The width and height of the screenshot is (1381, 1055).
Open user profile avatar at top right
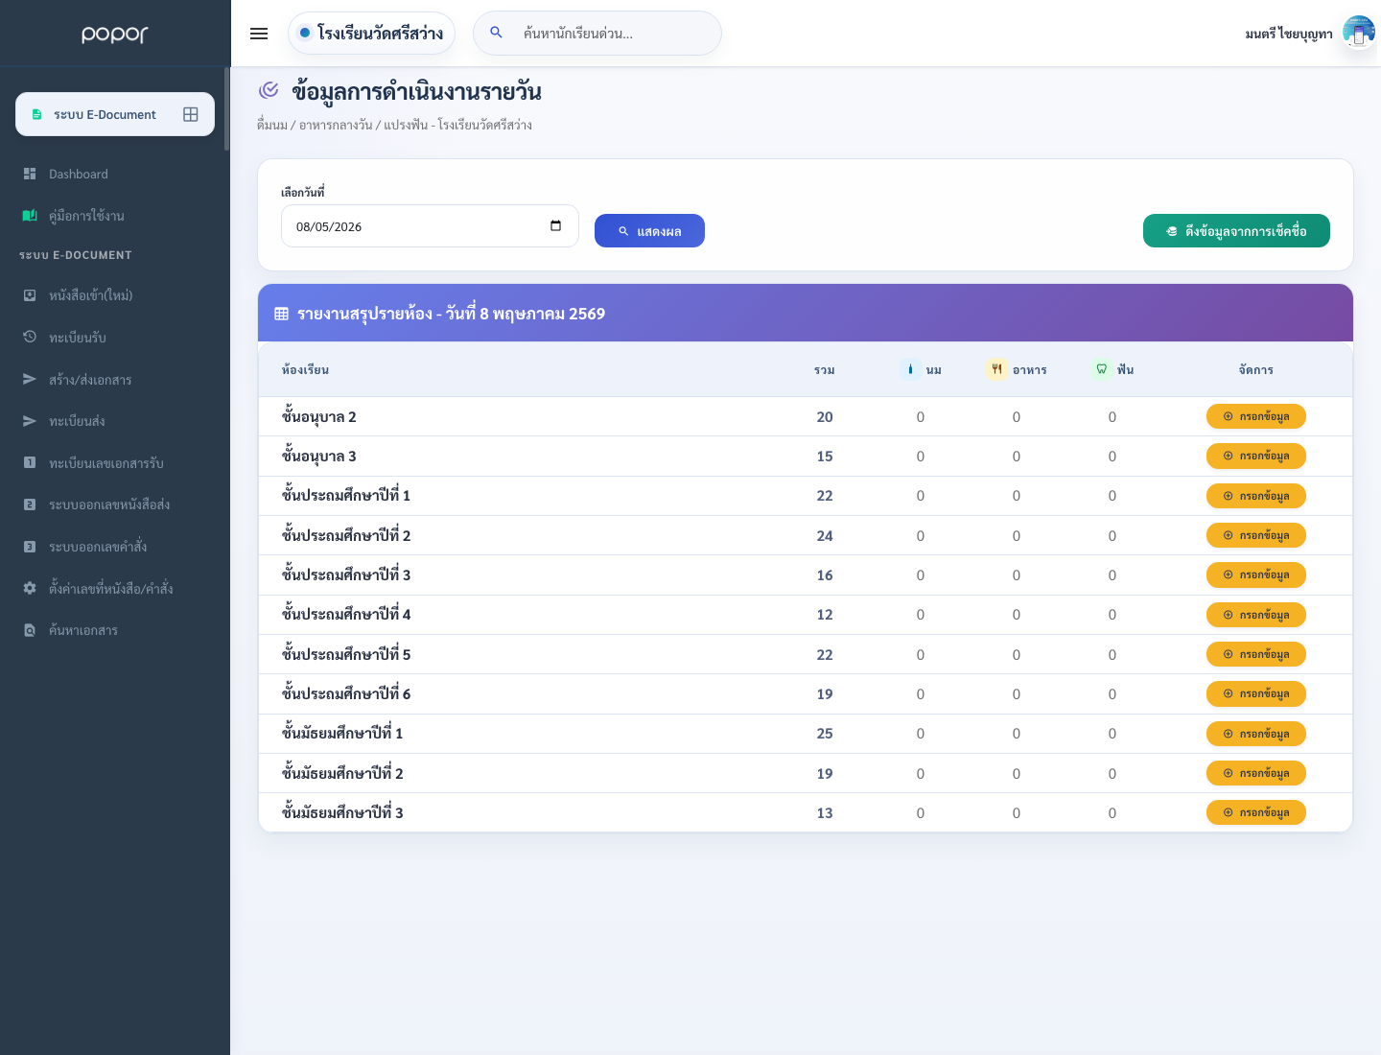(x=1358, y=34)
